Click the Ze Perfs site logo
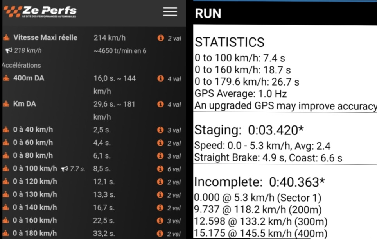 40,12
